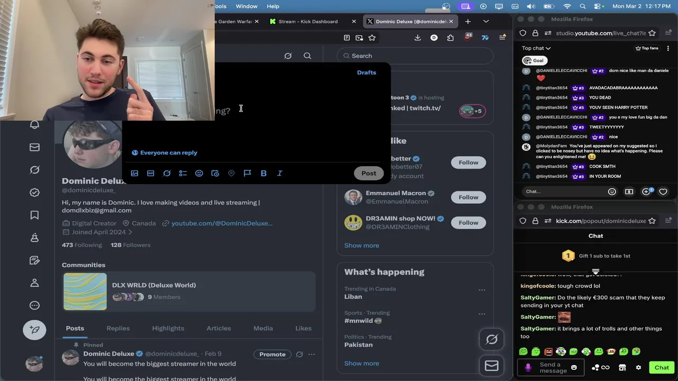Click the Pakistan trending topic
The width and height of the screenshot is (678, 381).
[359, 344]
